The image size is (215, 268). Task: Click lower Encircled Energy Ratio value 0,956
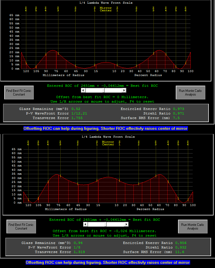click(x=181, y=243)
